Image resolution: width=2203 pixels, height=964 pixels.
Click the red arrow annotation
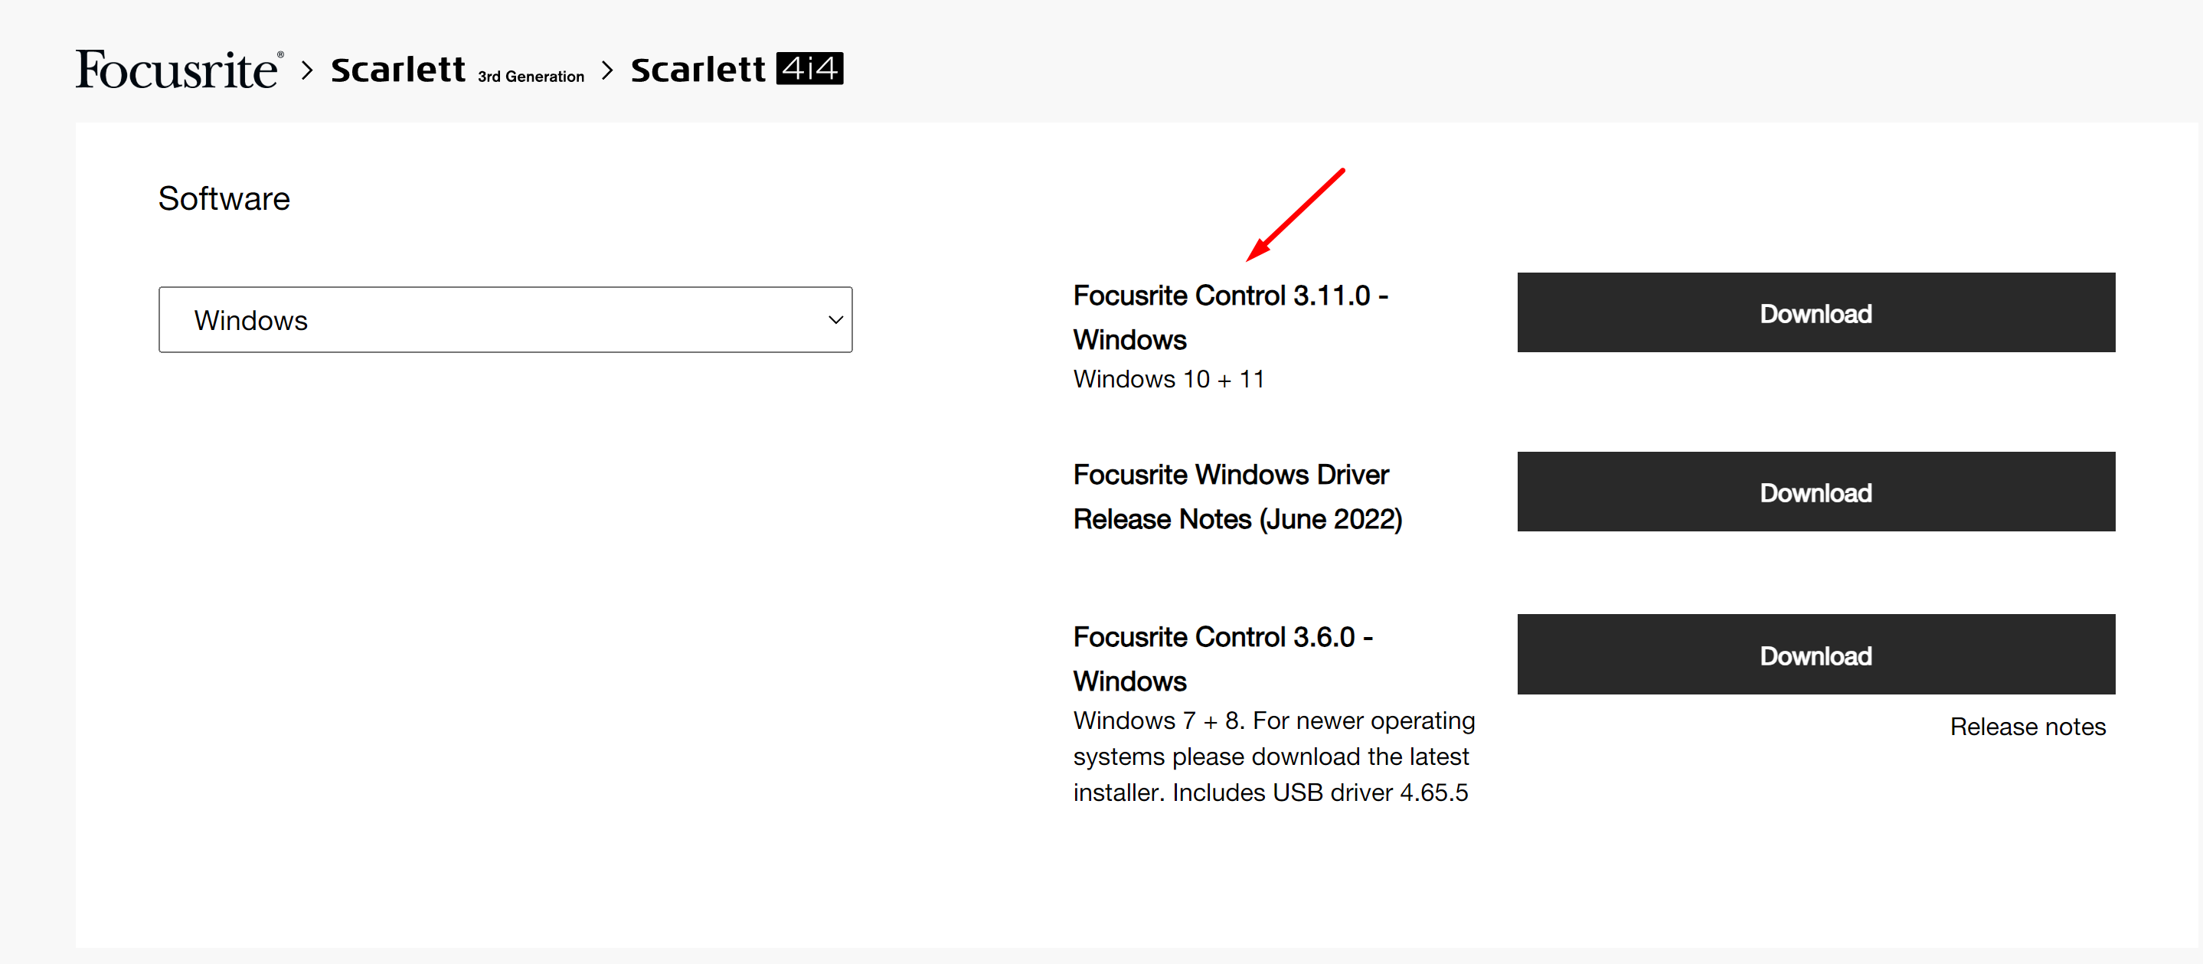[x=1295, y=214]
